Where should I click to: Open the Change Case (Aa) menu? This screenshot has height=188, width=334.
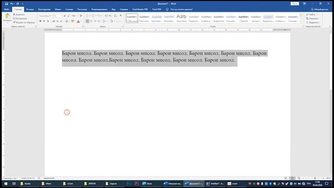click(x=74, y=16)
